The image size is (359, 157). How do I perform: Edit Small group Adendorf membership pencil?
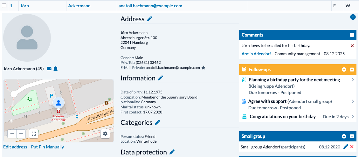coord(346,147)
